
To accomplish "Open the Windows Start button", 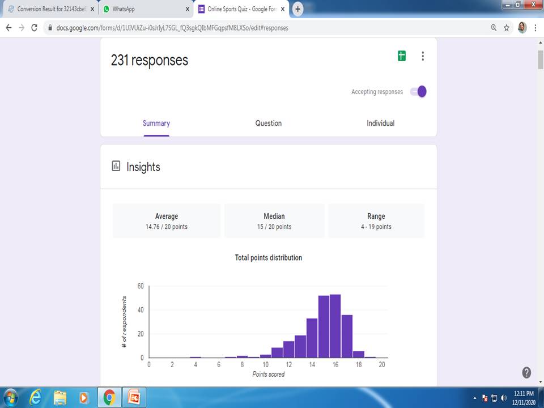I will click(x=11, y=397).
